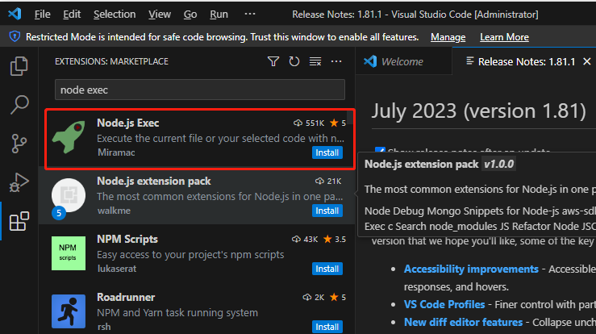Click the extension search input field

199,90
